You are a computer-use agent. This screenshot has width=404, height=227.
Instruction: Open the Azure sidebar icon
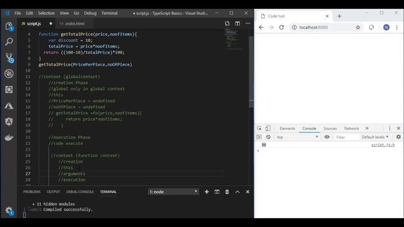[9, 106]
